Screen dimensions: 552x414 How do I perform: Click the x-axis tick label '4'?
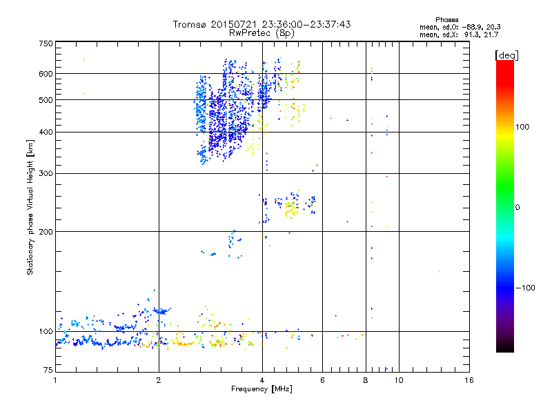click(x=262, y=380)
